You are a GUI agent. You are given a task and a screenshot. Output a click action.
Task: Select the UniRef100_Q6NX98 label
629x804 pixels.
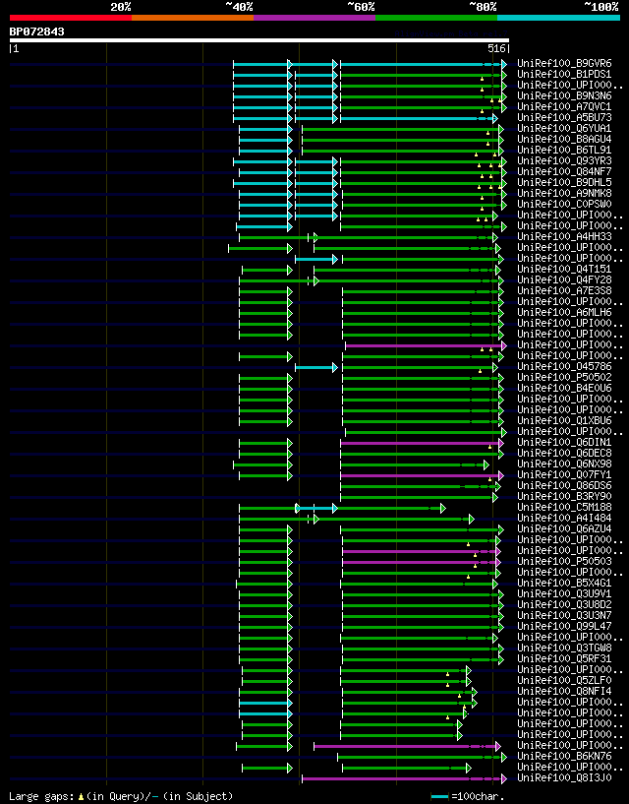564,464
